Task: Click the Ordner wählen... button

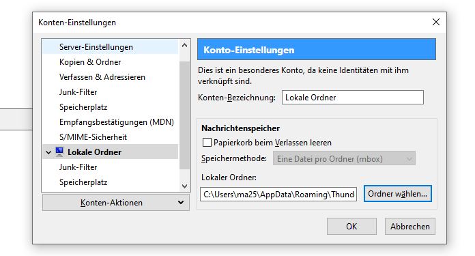Action: [397, 194]
